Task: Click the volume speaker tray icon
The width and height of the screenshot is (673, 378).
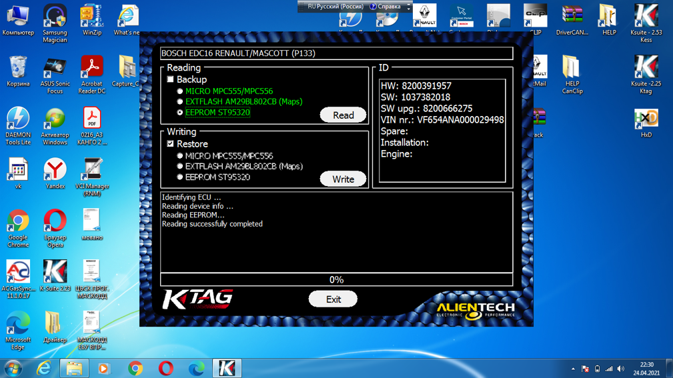Action: click(x=620, y=369)
